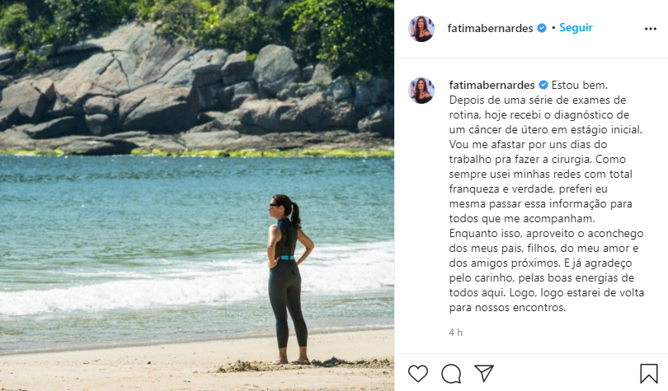
Task: Open profile from caption username fatimabernardes
Action: pos(492,85)
